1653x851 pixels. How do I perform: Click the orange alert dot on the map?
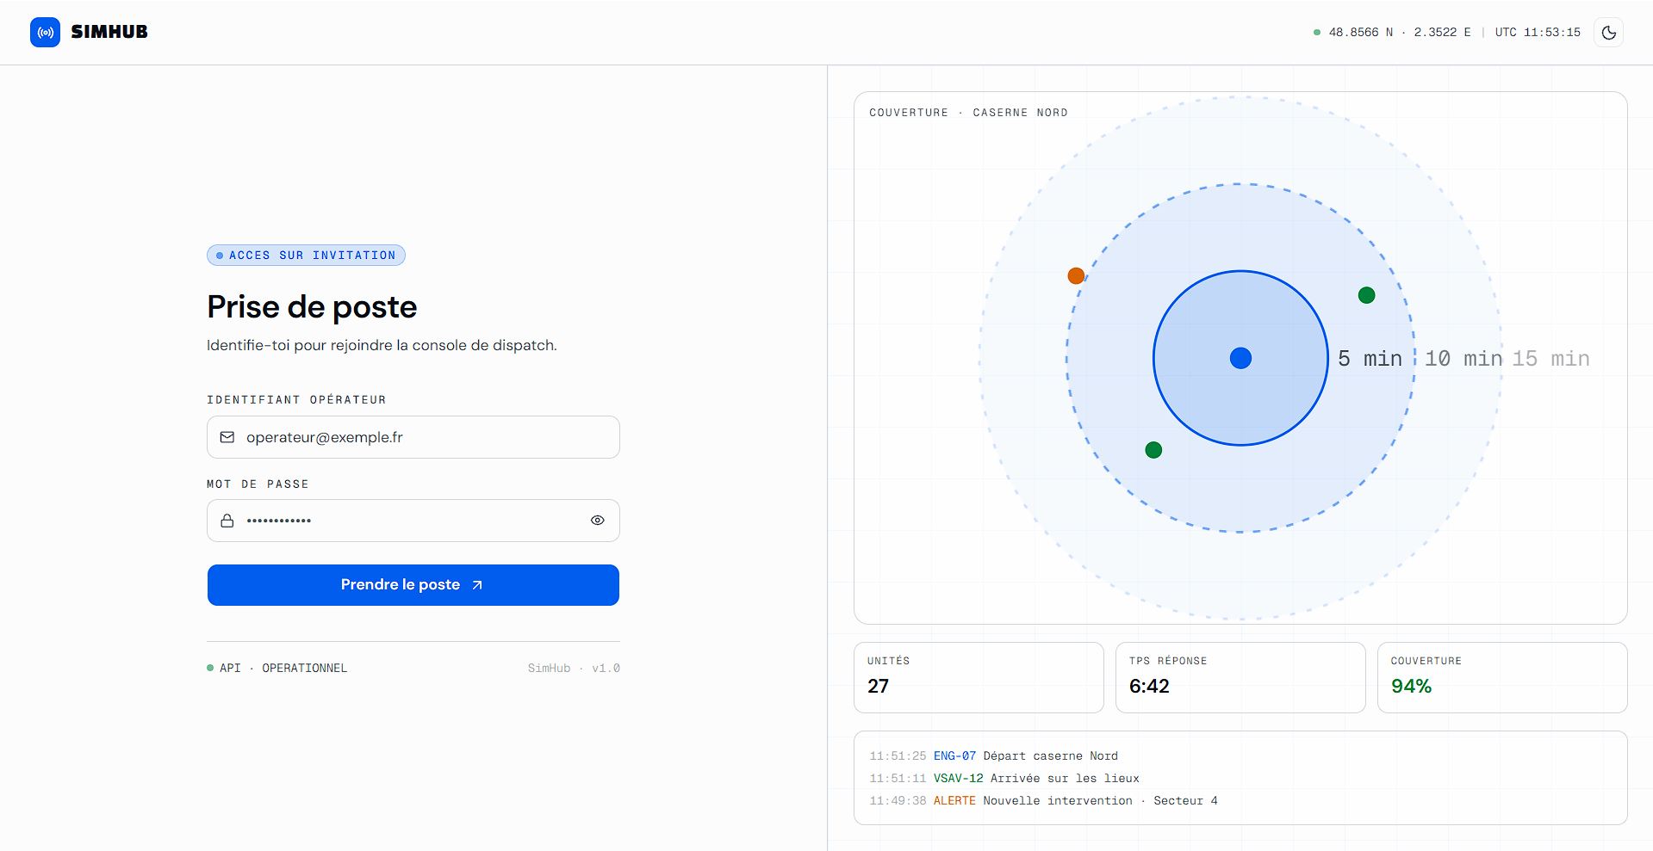pos(1076,275)
